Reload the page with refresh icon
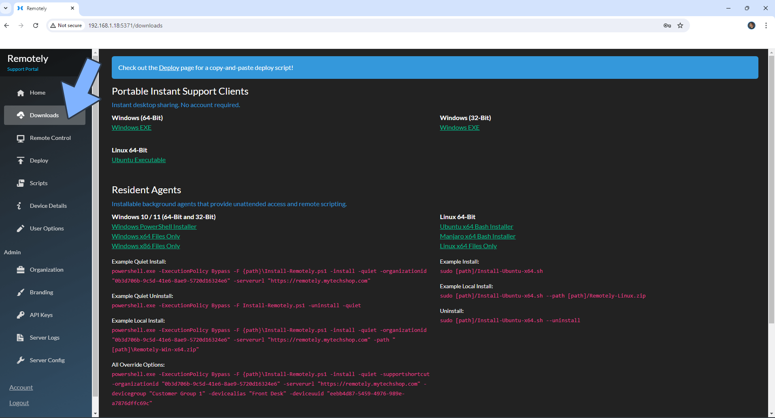Viewport: 775px width, 418px height. pos(36,25)
